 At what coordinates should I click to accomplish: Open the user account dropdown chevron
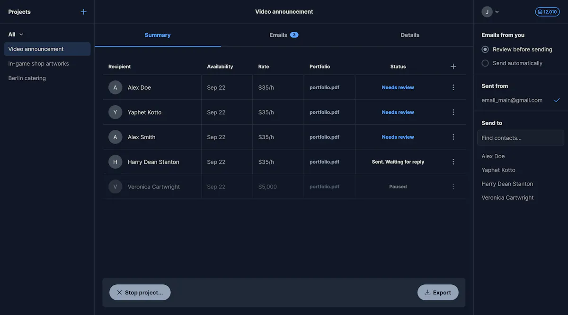tap(497, 12)
